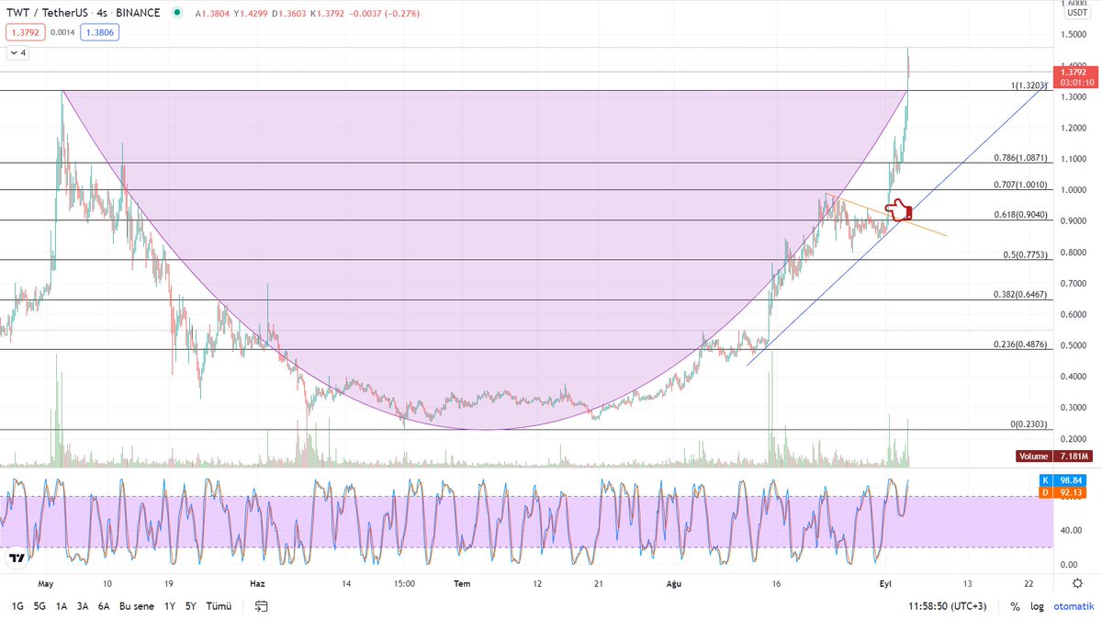1102x620 pixels.
Task: Click the 0.0014 spread value
Action: [x=61, y=32]
